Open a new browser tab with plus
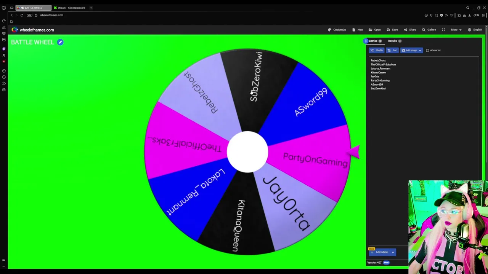Image resolution: width=488 pixels, height=274 pixels. [91, 8]
